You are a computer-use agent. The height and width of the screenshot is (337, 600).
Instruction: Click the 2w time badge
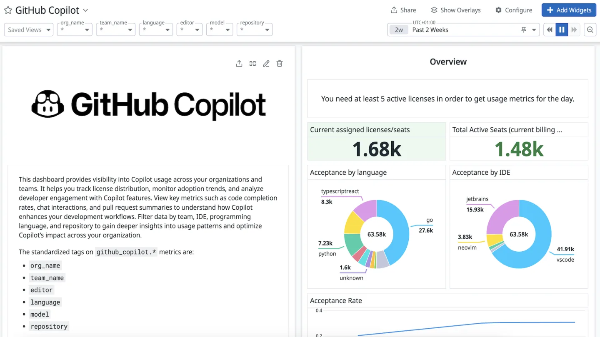click(x=399, y=30)
